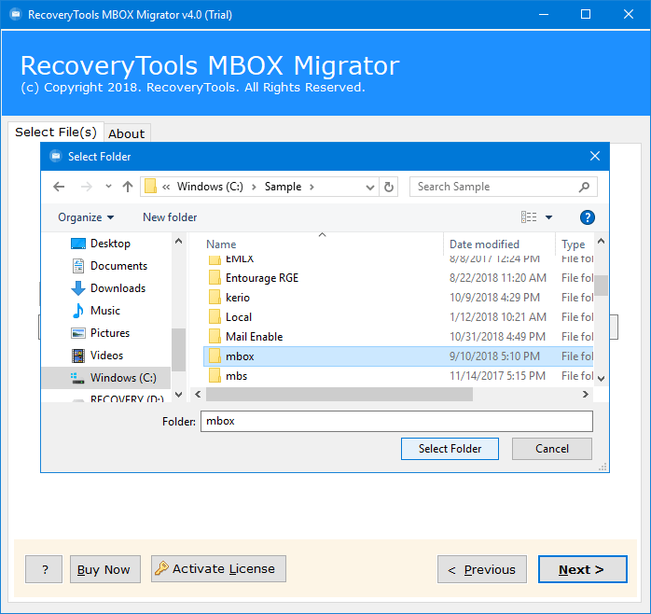This screenshot has height=614, width=651.
Task: Switch to the Select File(s) tab
Action: (x=55, y=133)
